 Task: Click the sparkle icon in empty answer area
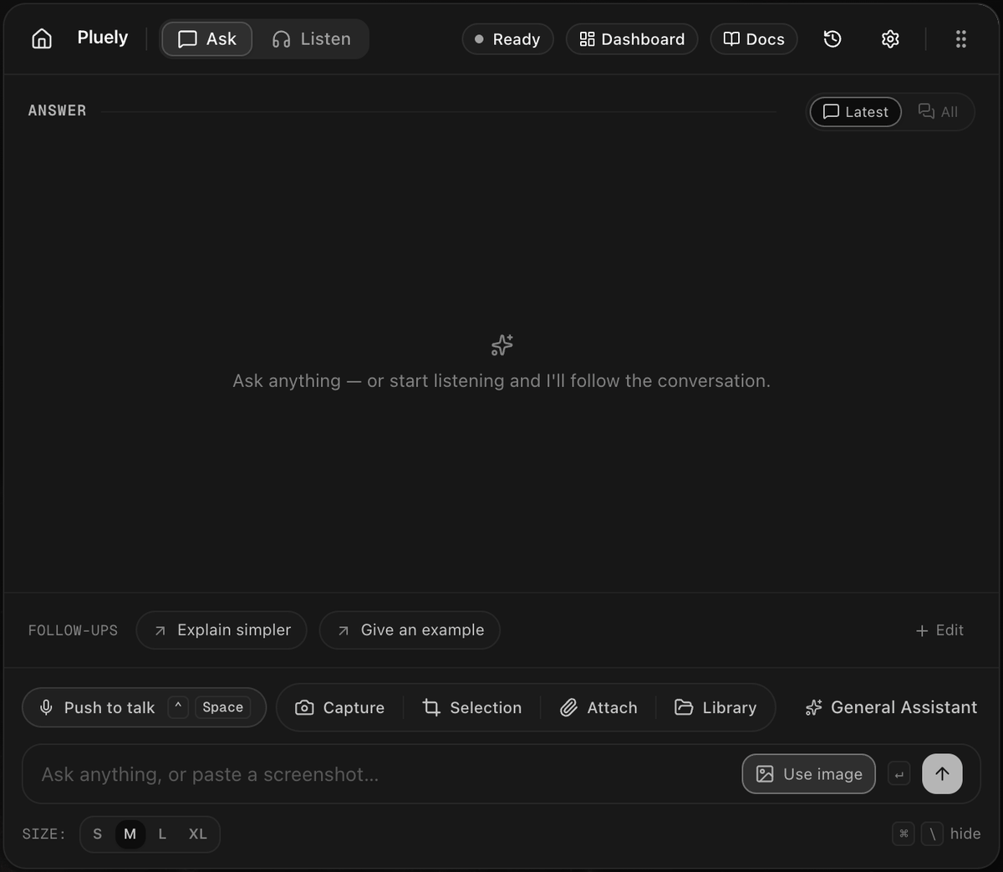click(x=502, y=344)
